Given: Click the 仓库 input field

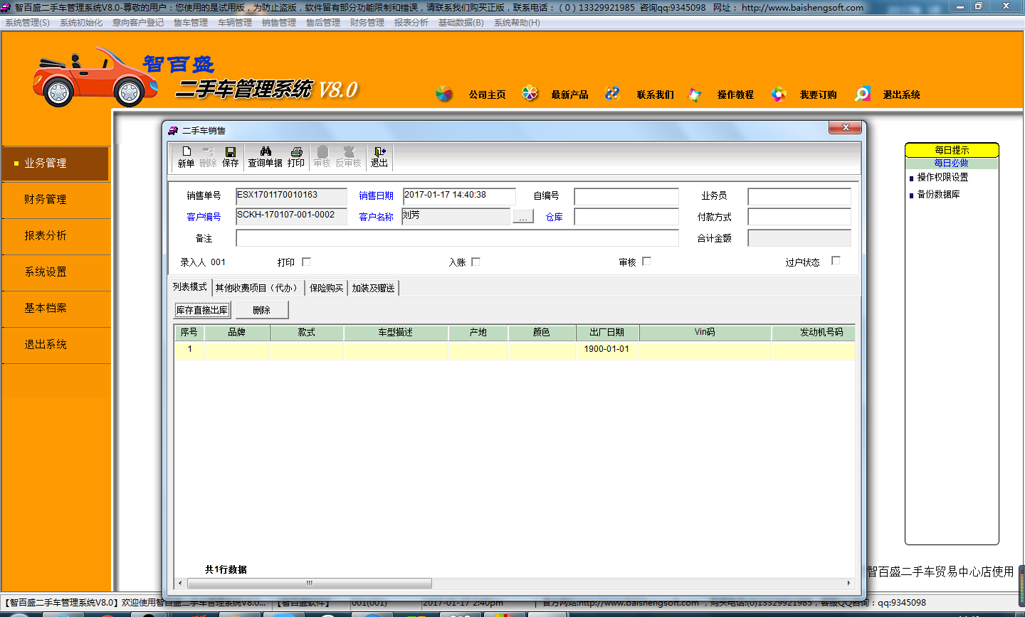Looking at the screenshot, I should tap(626, 217).
